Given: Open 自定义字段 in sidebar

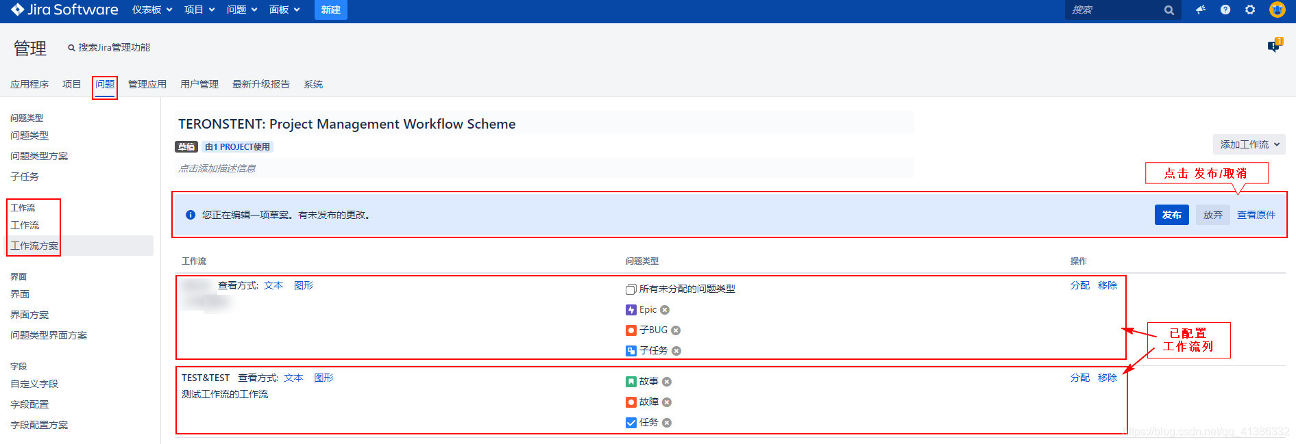Looking at the screenshot, I should coord(34,384).
